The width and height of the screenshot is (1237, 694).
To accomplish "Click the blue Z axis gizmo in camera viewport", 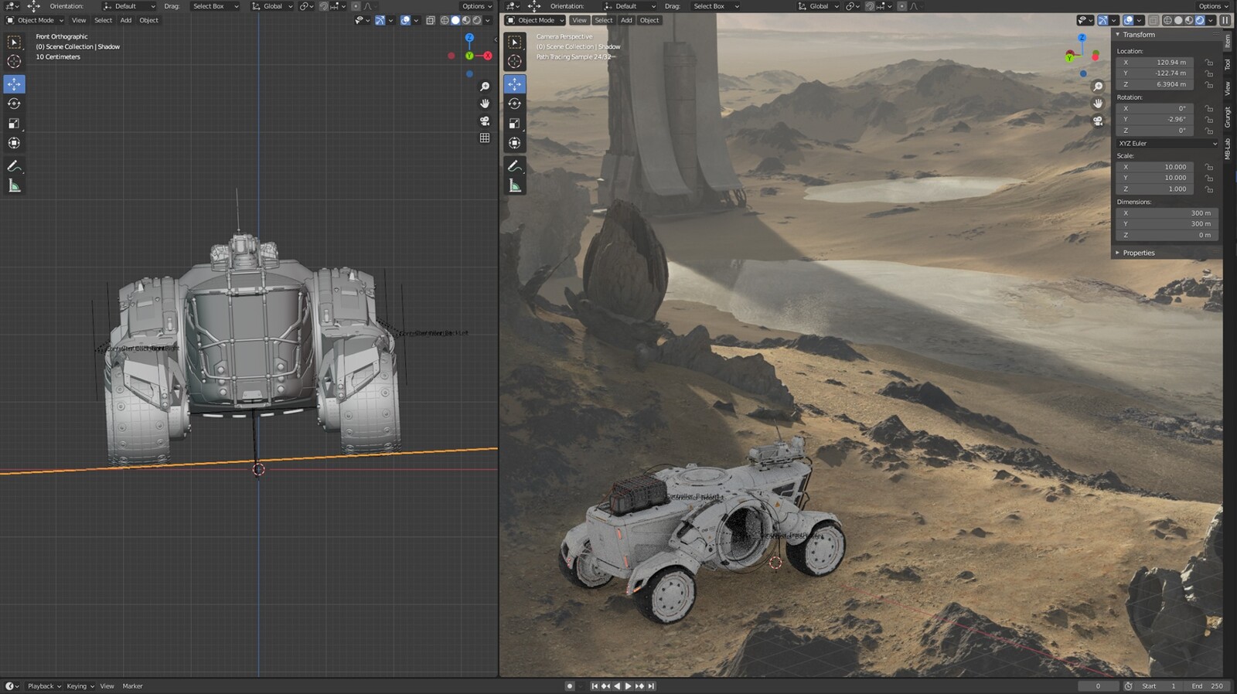I will (1082, 37).
